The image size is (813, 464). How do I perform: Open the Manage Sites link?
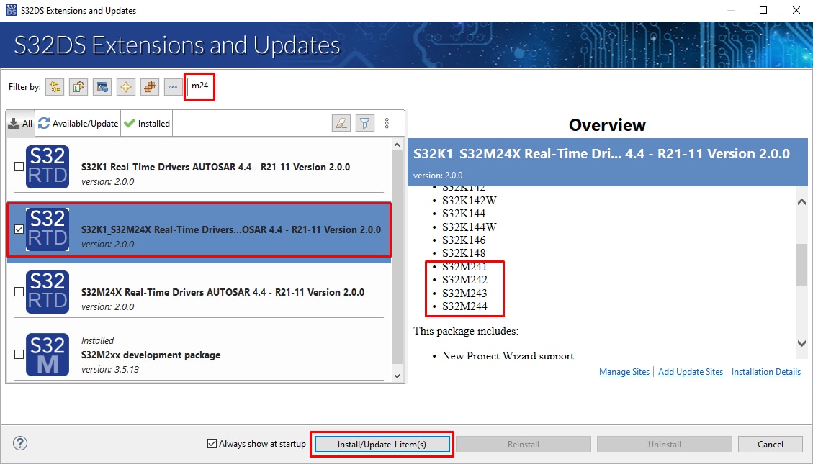click(624, 372)
